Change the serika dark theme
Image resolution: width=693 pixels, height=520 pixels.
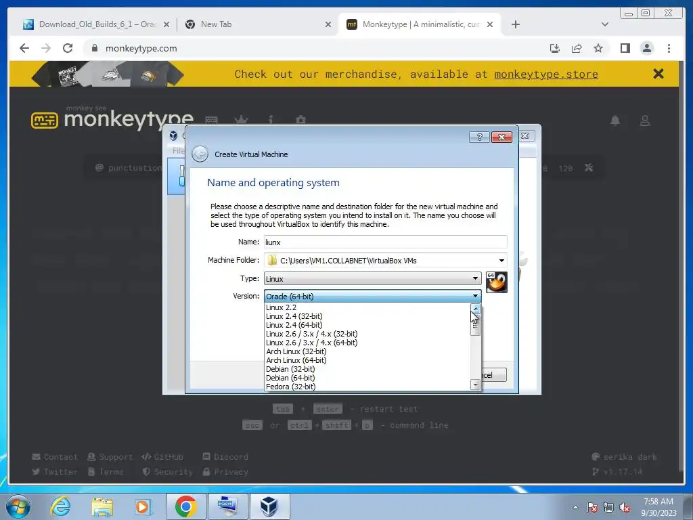pos(624,457)
